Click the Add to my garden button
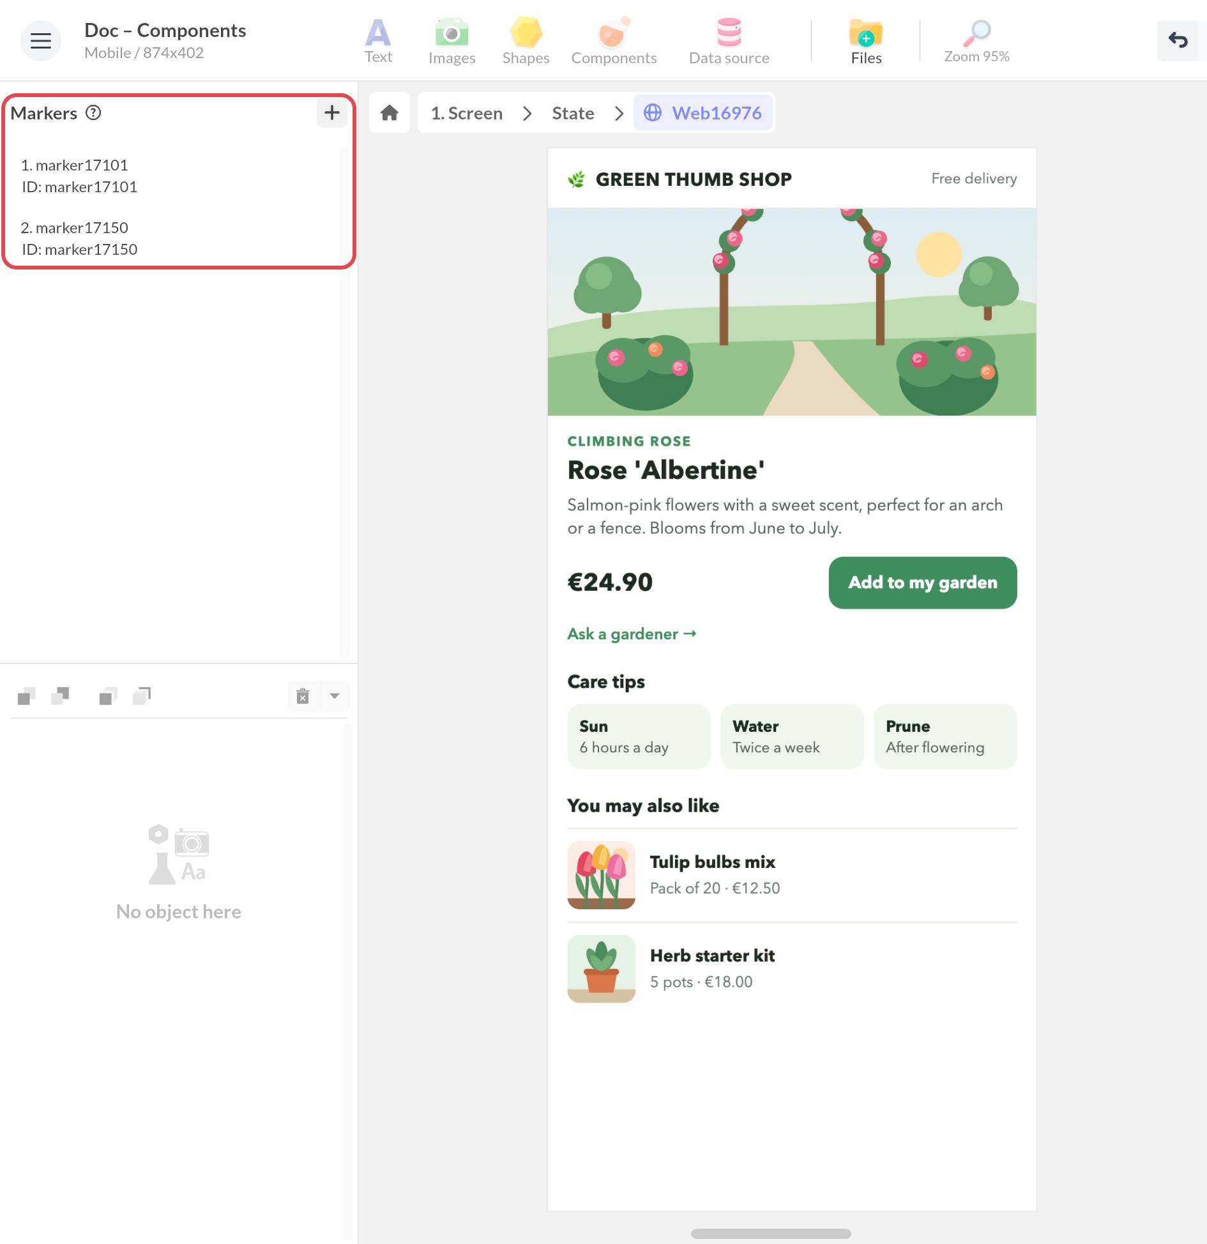Viewport: 1207px width, 1244px height. (x=922, y=582)
